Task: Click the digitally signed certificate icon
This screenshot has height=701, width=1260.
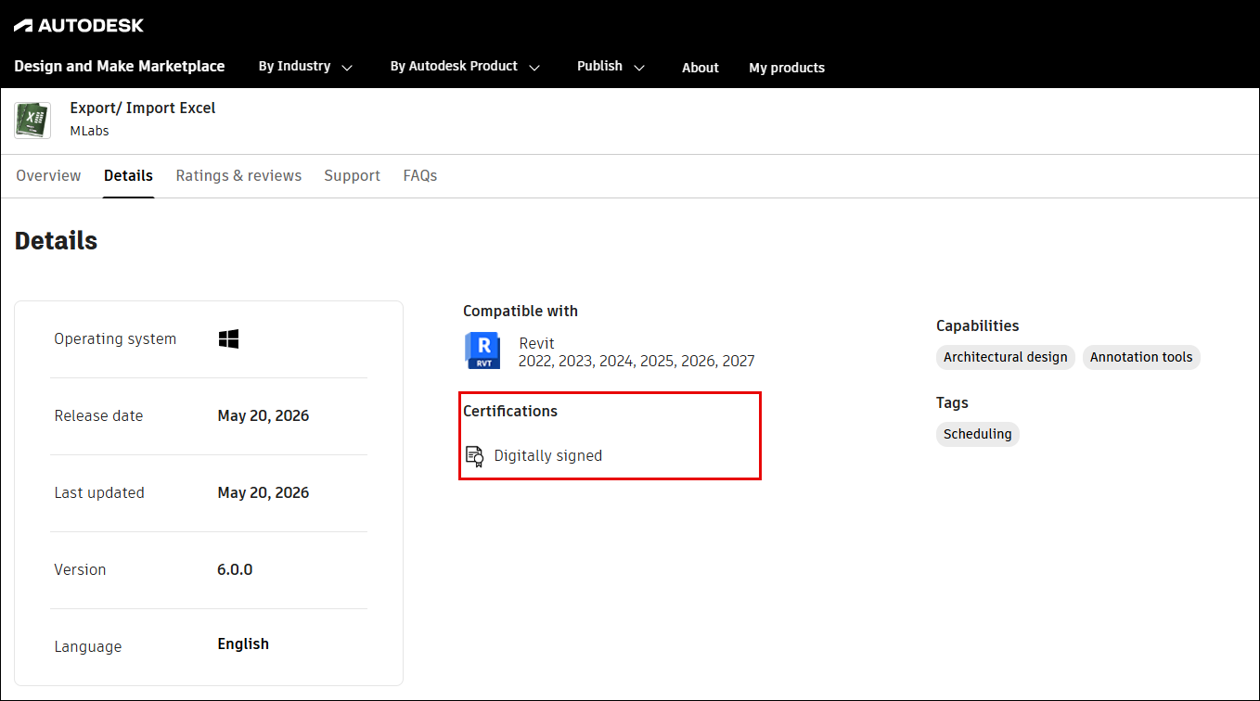Action: 474,456
